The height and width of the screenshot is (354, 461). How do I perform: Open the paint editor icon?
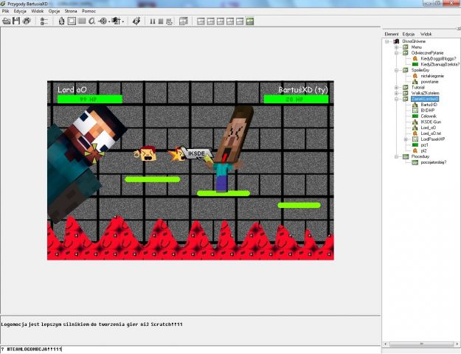click(x=136, y=21)
